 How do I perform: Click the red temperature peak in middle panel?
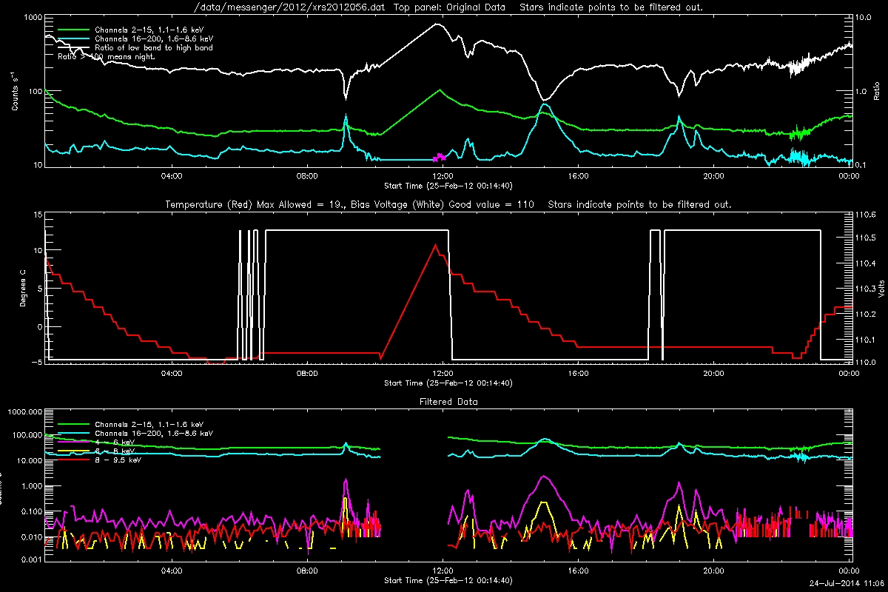pyautogui.click(x=436, y=245)
